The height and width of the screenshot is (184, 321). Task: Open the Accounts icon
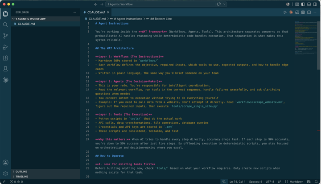tap(5, 163)
